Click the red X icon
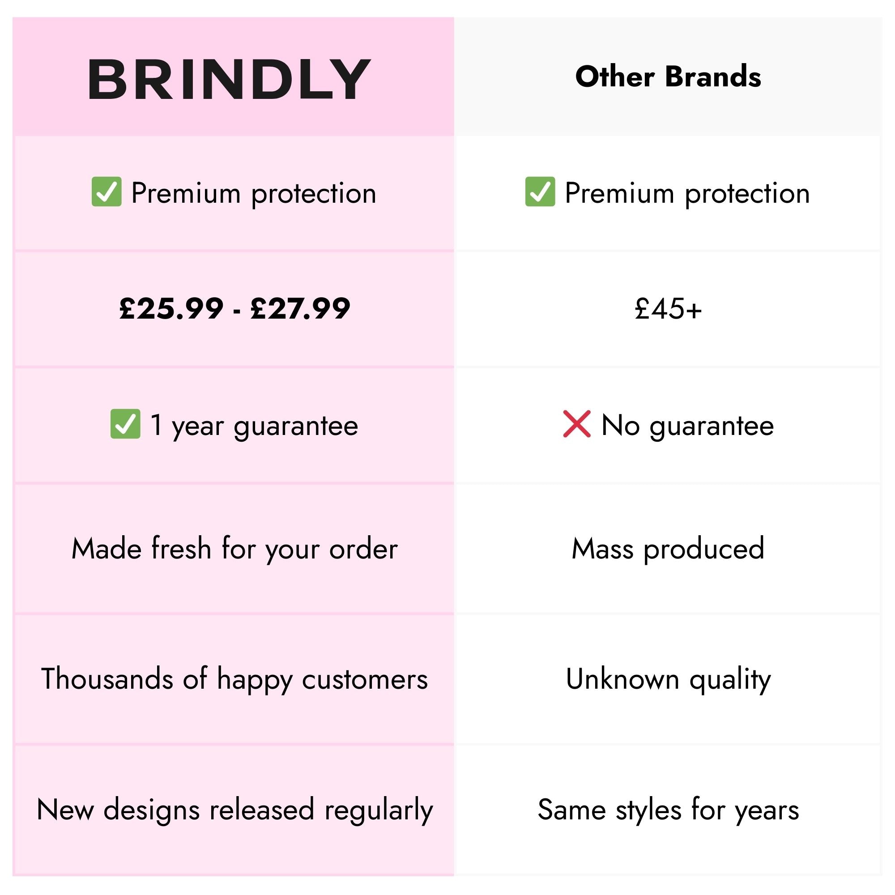 tap(577, 424)
